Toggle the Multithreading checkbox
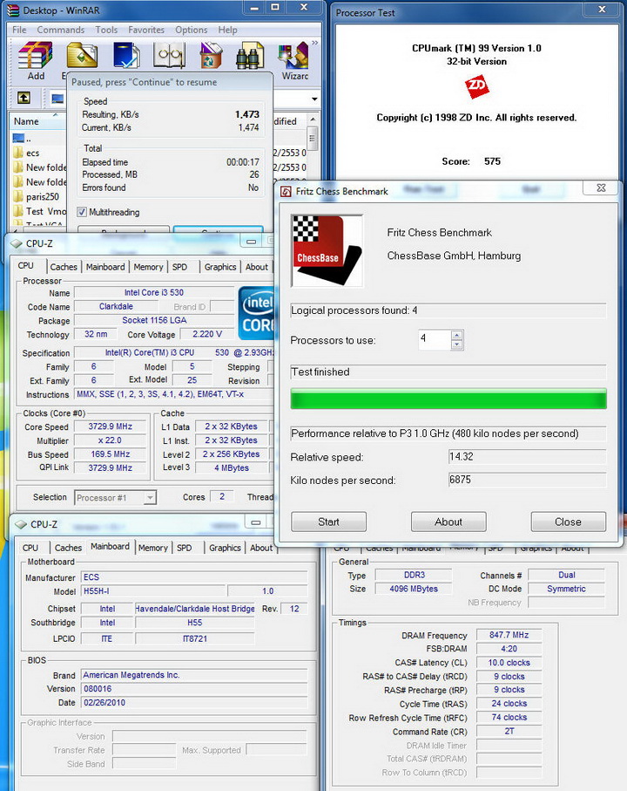Screen dimensions: 627x791 (x=82, y=212)
